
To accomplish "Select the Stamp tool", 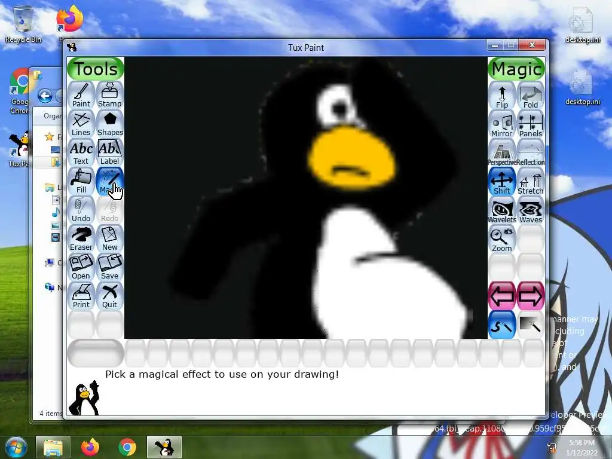I will (x=110, y=95).
